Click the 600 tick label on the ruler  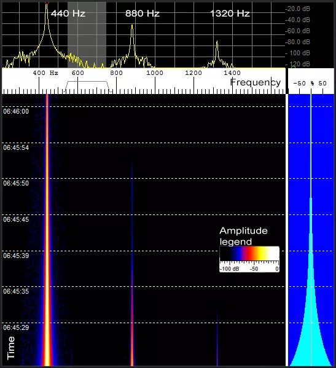point(77,72)
